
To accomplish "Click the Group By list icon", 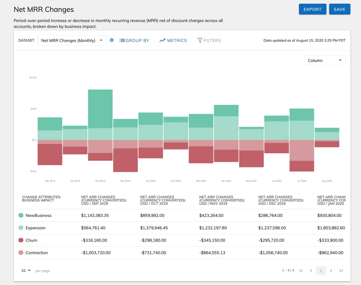I will (x=122, y=40).
